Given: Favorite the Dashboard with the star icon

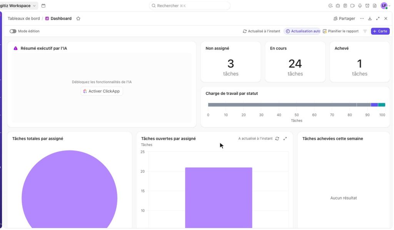Looking at the screenshot, I should pyautogui.click(x=78, y=18).
